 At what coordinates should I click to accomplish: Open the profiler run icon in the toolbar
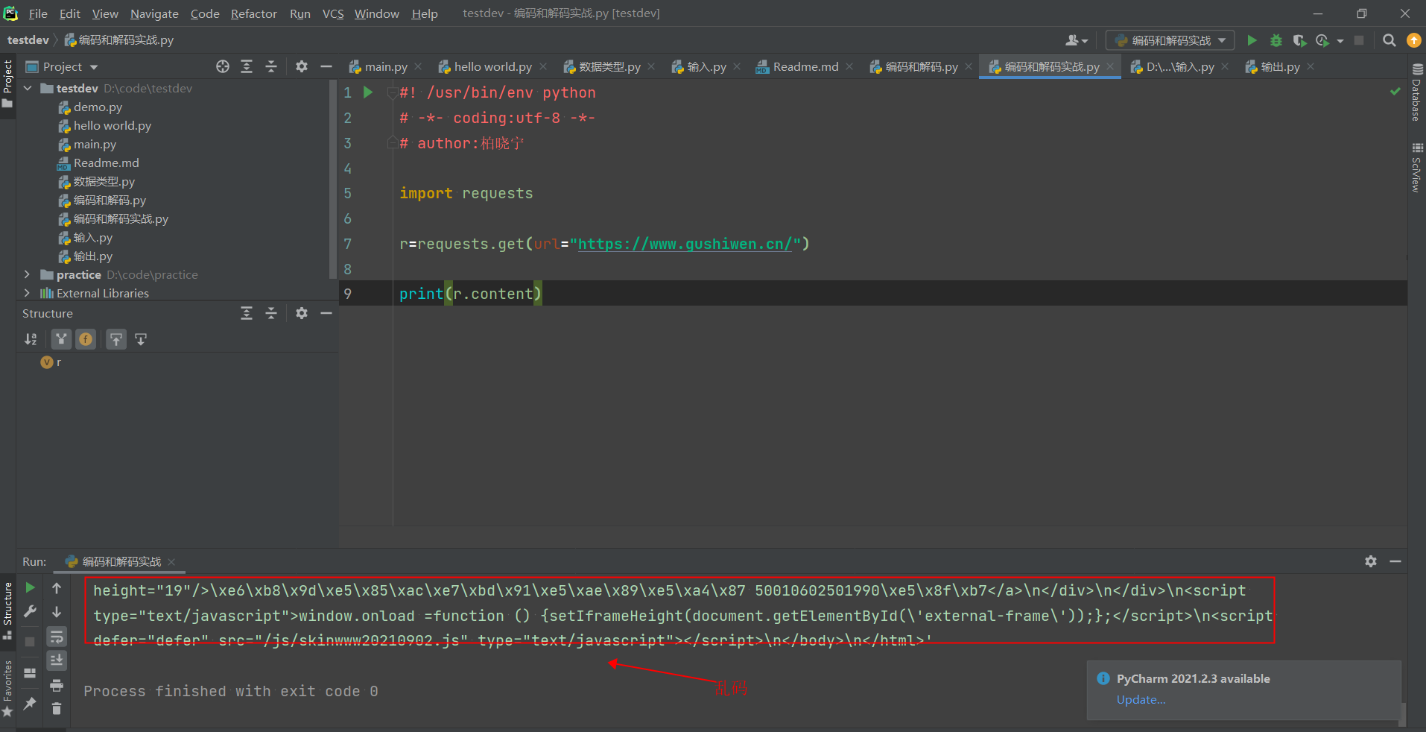click(1322, 40)
